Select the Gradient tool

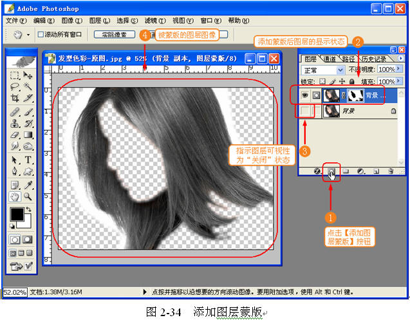(x=28, y=135)
